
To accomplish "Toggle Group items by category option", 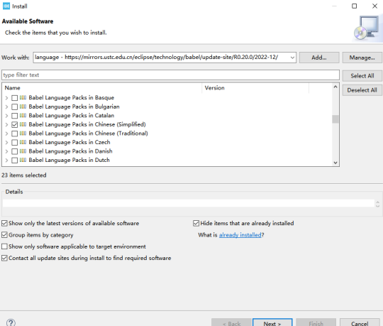I will point(4,235).
